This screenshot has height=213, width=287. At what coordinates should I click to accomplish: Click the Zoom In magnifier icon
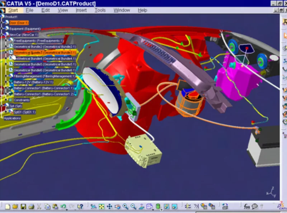[125, 207]
